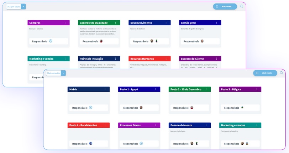289x153 pixels.
Task: Open the three-dot menu on Recursos Humanos
Action: [x=166, y=58]
